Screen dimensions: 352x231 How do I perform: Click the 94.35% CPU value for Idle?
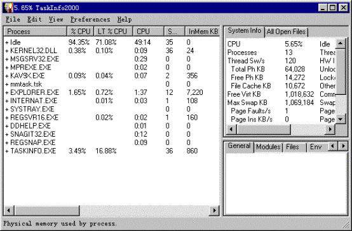coord(79,42)
